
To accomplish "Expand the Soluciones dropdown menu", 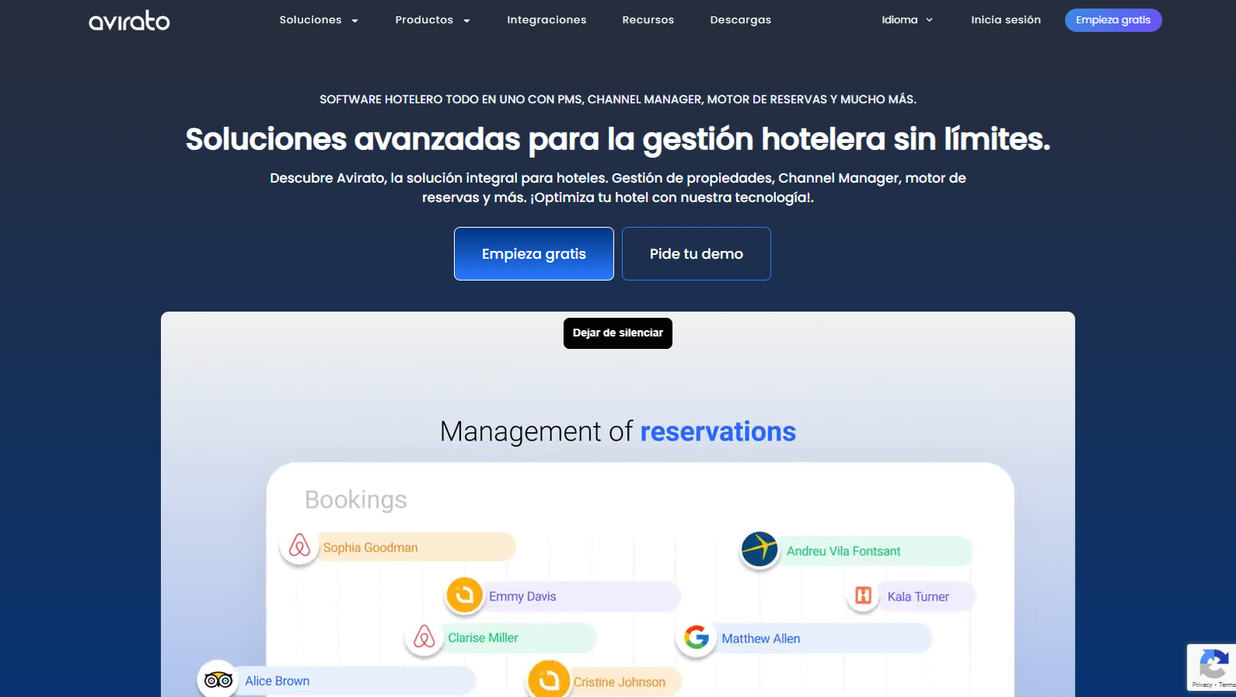I will tap(318, 20).
